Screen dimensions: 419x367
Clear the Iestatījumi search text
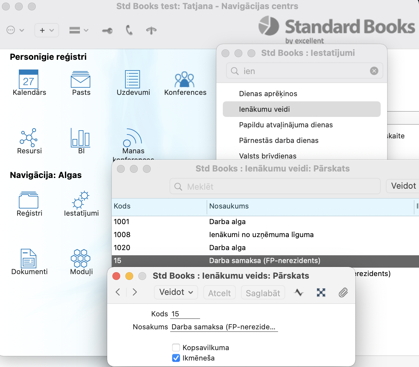point(374,71)
